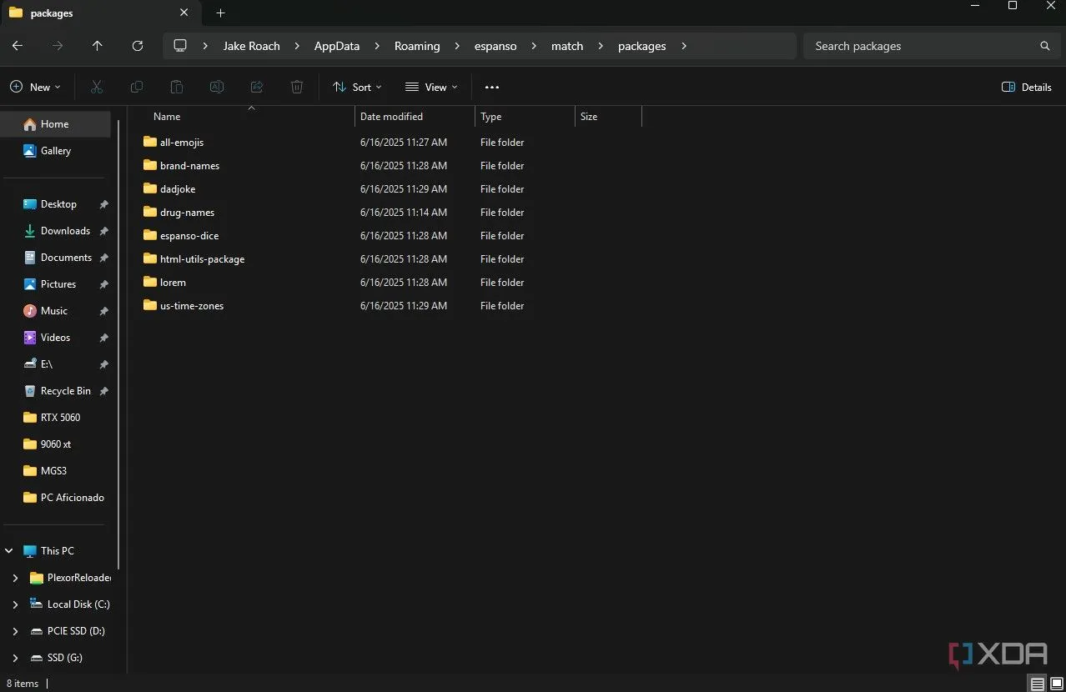Expand PCIE SSD (D:) in tree
This screenshot has height=692, width=1066.
pyautogui.click(x=15, y=631)
